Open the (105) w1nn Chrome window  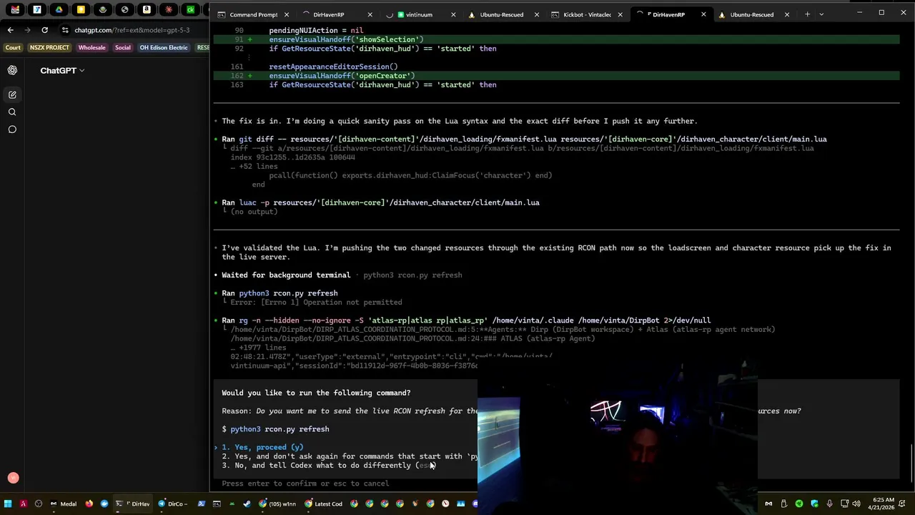pos(277,504)
